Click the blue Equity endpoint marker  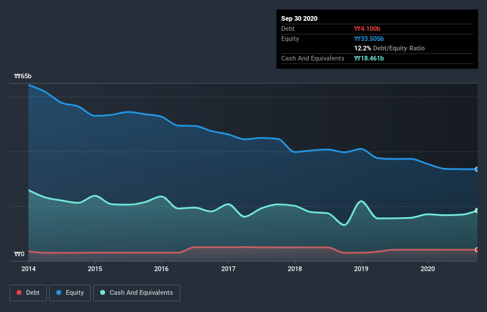click(x=477, y=170)
